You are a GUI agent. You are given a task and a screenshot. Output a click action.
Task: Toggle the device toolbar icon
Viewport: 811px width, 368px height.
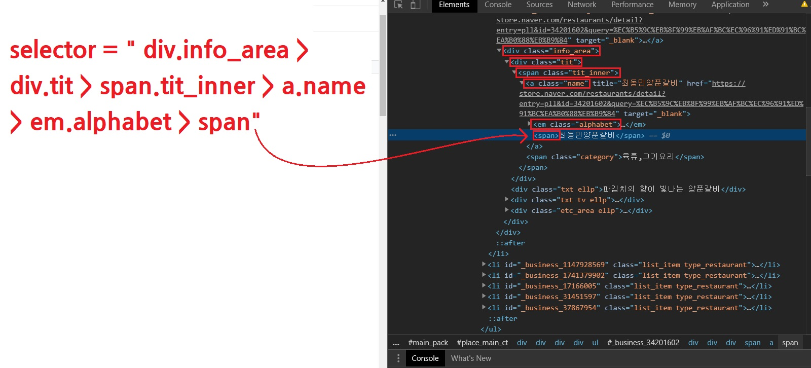click(x=415, y=5)
